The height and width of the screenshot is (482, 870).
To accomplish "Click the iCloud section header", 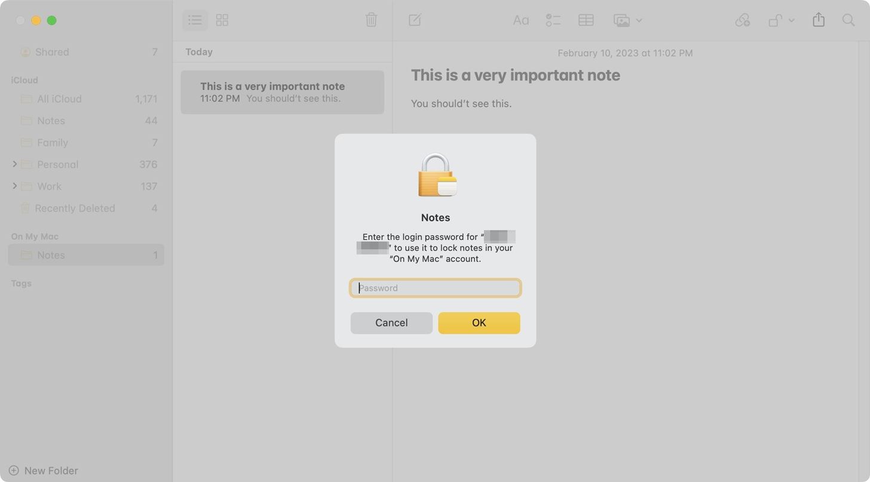I will [24, 80].
